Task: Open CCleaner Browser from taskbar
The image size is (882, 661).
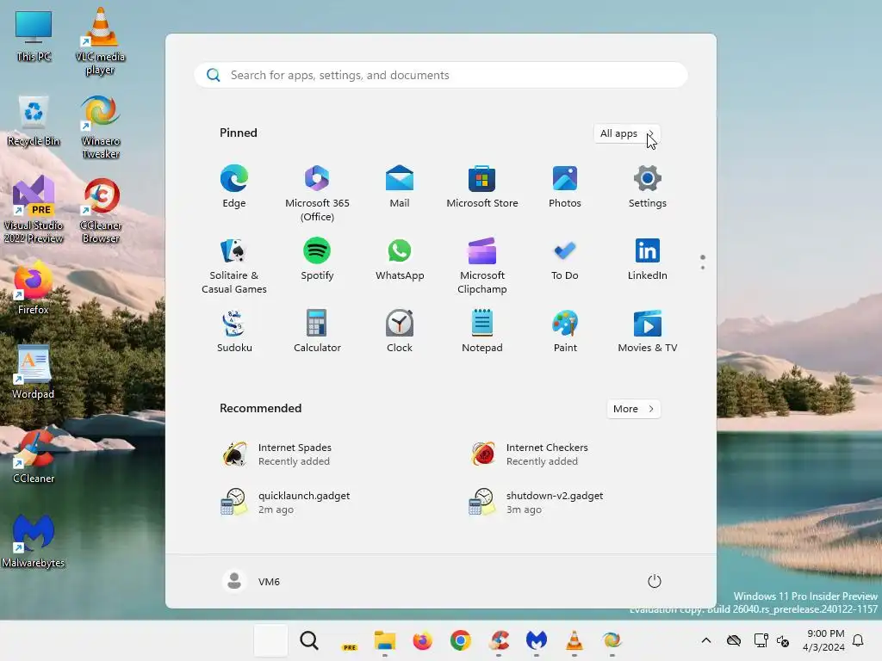Action: pyautogui.click(x=499, y=640)
